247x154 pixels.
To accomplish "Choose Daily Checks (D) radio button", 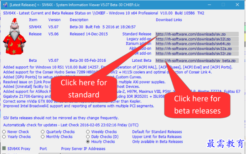I will (88, 137).
